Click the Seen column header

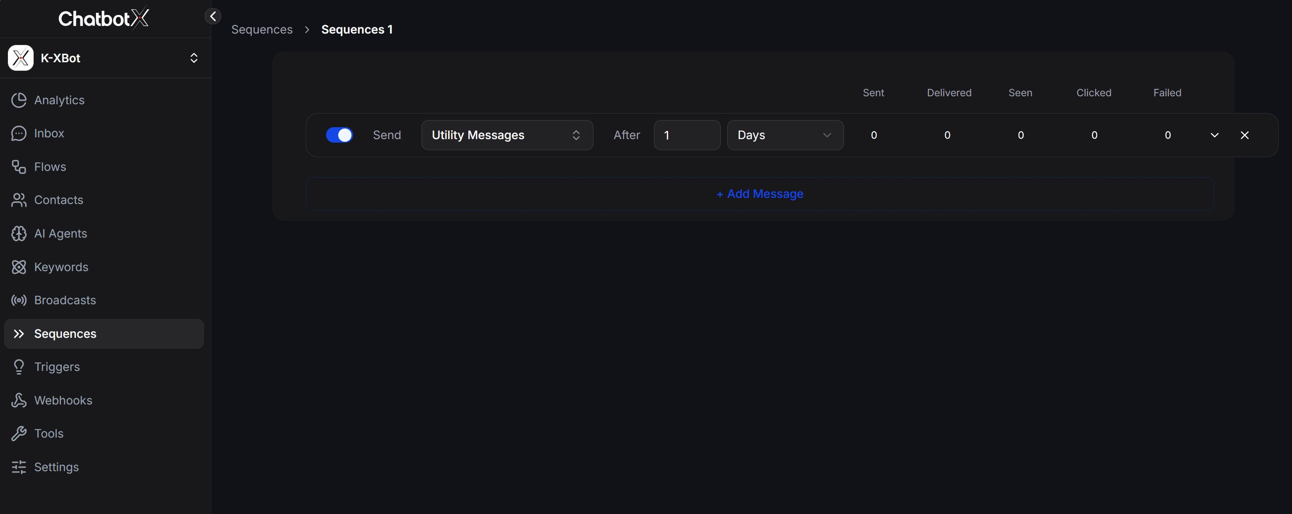pos(1020,93)
